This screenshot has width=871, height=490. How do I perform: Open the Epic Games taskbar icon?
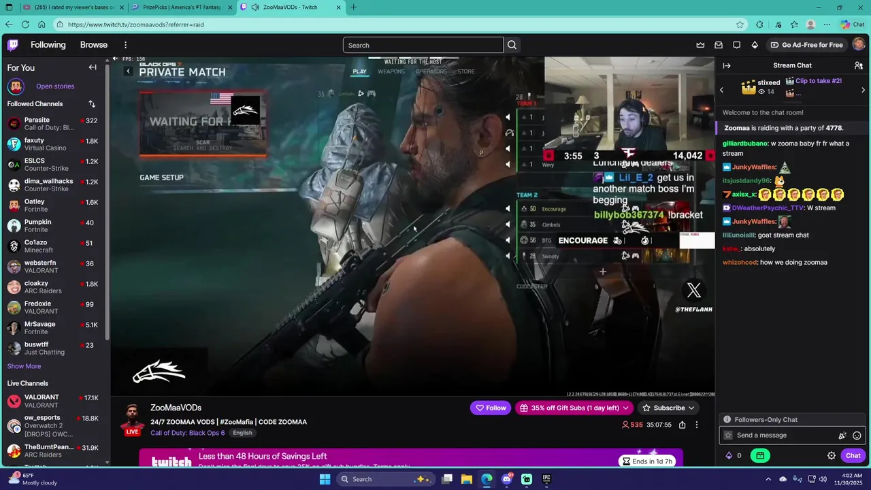tap(546, 479)
